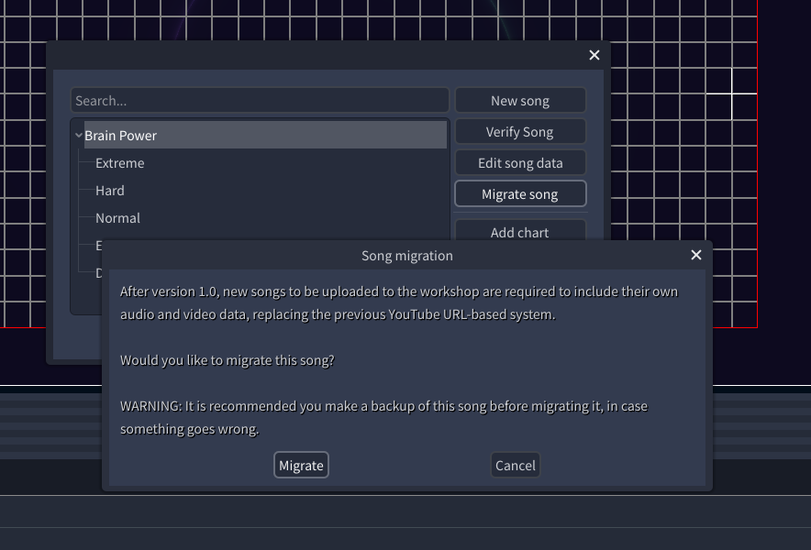Select the partially hidden chart starting with E
This screenshot has width=811, height=550.
(x=97, y=245)
